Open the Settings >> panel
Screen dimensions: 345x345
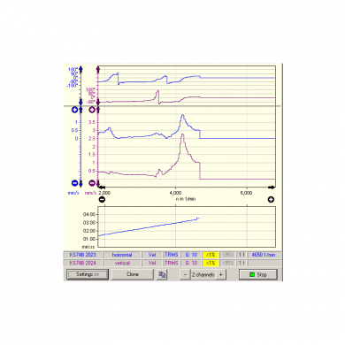click(x=88, y=274)
